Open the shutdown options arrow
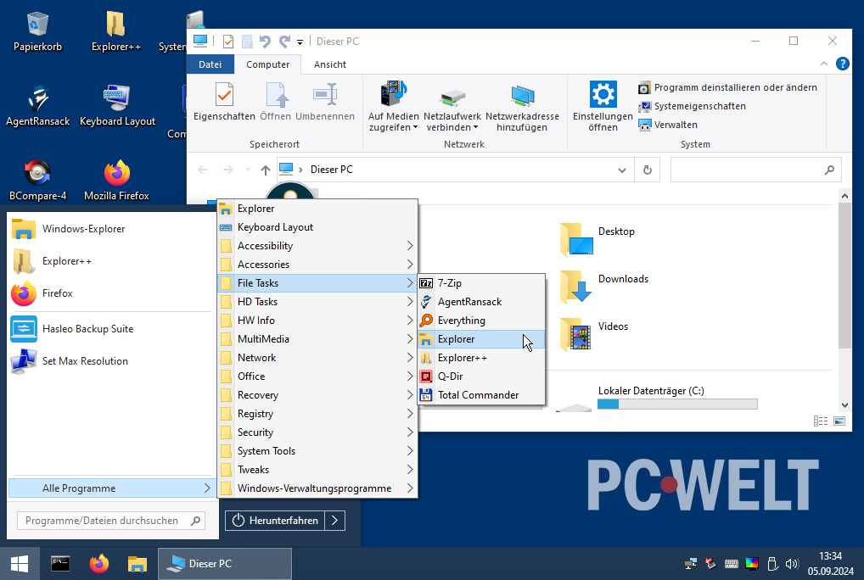The image size is (864, 580). [x=335, y=521]
